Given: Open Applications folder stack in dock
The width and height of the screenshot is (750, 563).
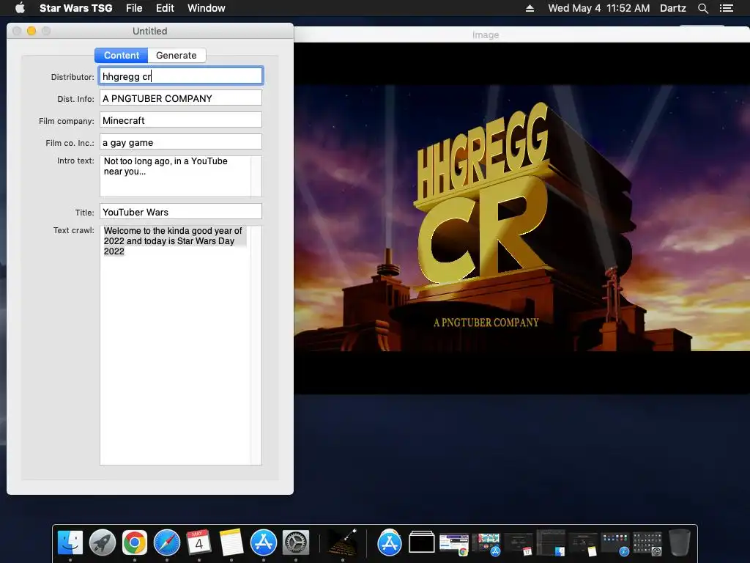Looking at the screenshot, I should click(x=390, y=543).
